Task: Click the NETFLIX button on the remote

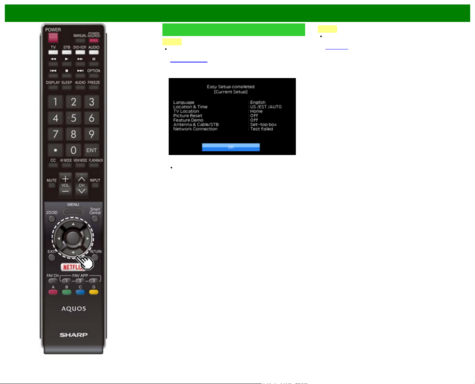Action: pyautogui.click(x=73, y=267)
